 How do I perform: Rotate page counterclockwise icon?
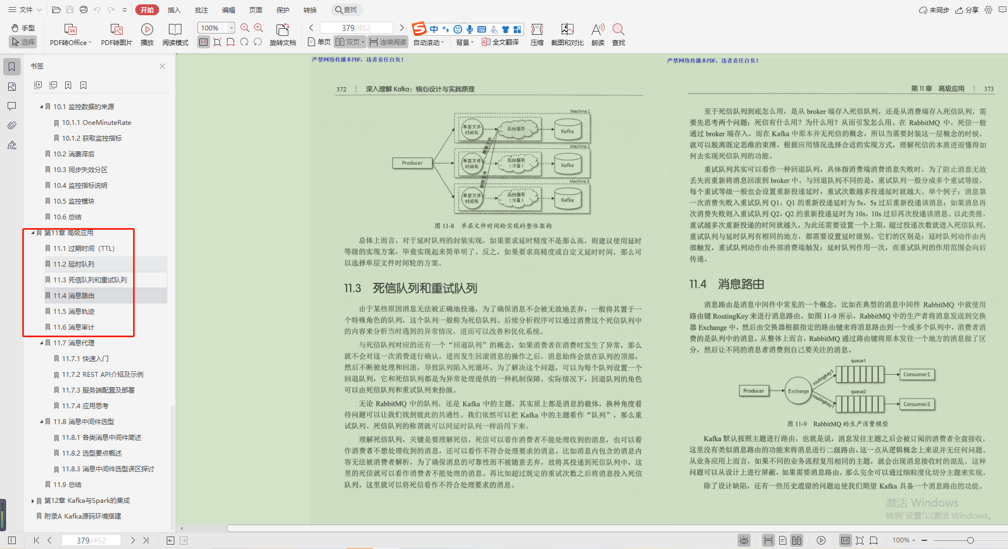click(x=258, y=42)
